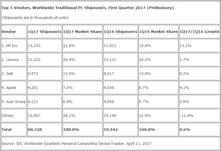The height and width of the screenshot is (151, 221).
Task: Click the HP Inc vendor cell
Action: [x=14, y=46]
